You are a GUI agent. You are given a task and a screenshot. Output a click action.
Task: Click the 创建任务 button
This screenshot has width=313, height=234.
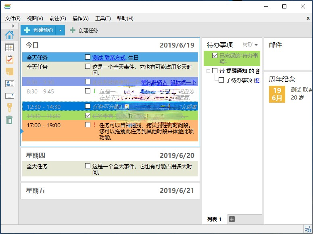tap(84, 30)
